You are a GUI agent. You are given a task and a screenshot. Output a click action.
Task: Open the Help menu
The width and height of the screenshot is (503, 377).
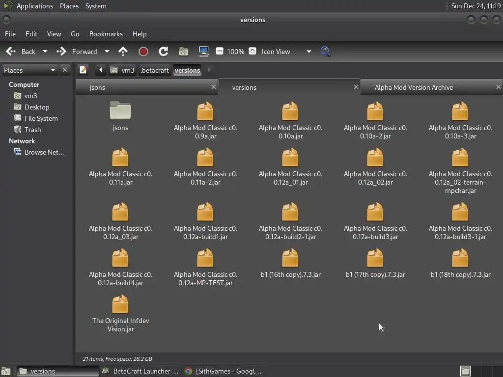coord(140,34)
